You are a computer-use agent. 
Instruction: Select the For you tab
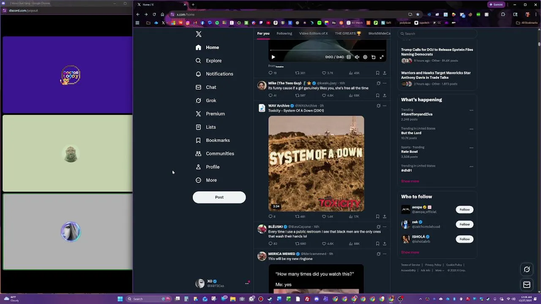(x=263, y=34)
